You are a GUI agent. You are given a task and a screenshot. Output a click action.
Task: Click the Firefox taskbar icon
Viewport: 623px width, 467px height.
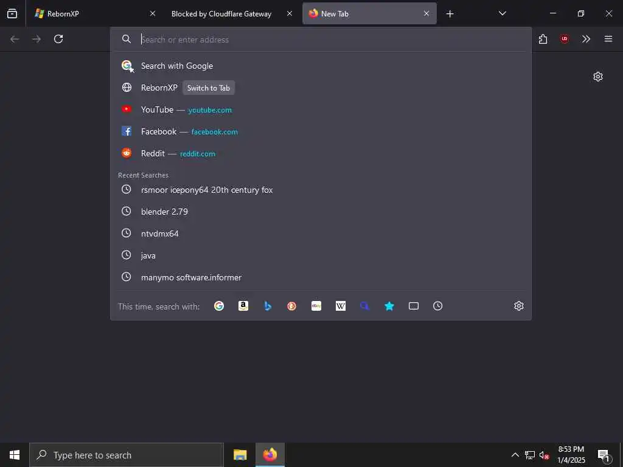click(x=270, y=455)
